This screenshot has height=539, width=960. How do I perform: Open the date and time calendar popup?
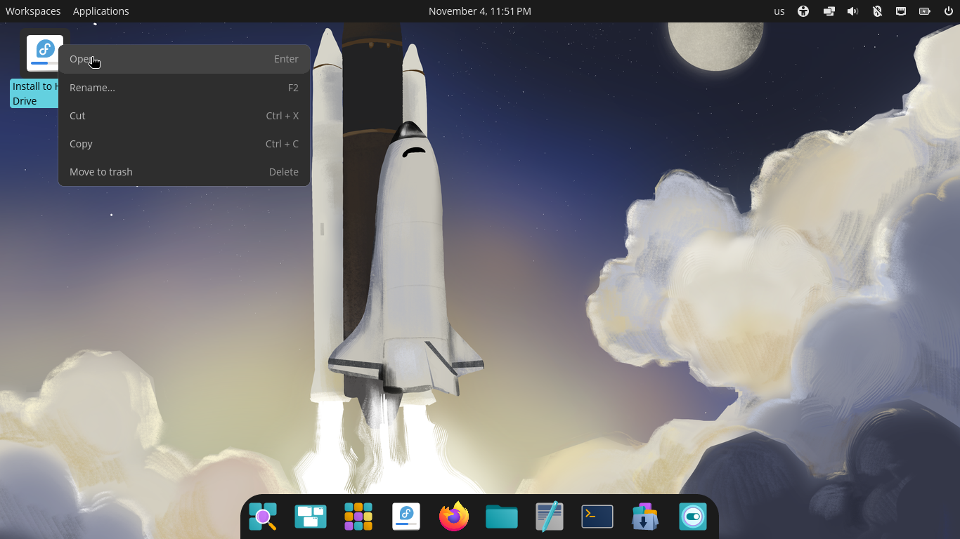click(480, 11)
